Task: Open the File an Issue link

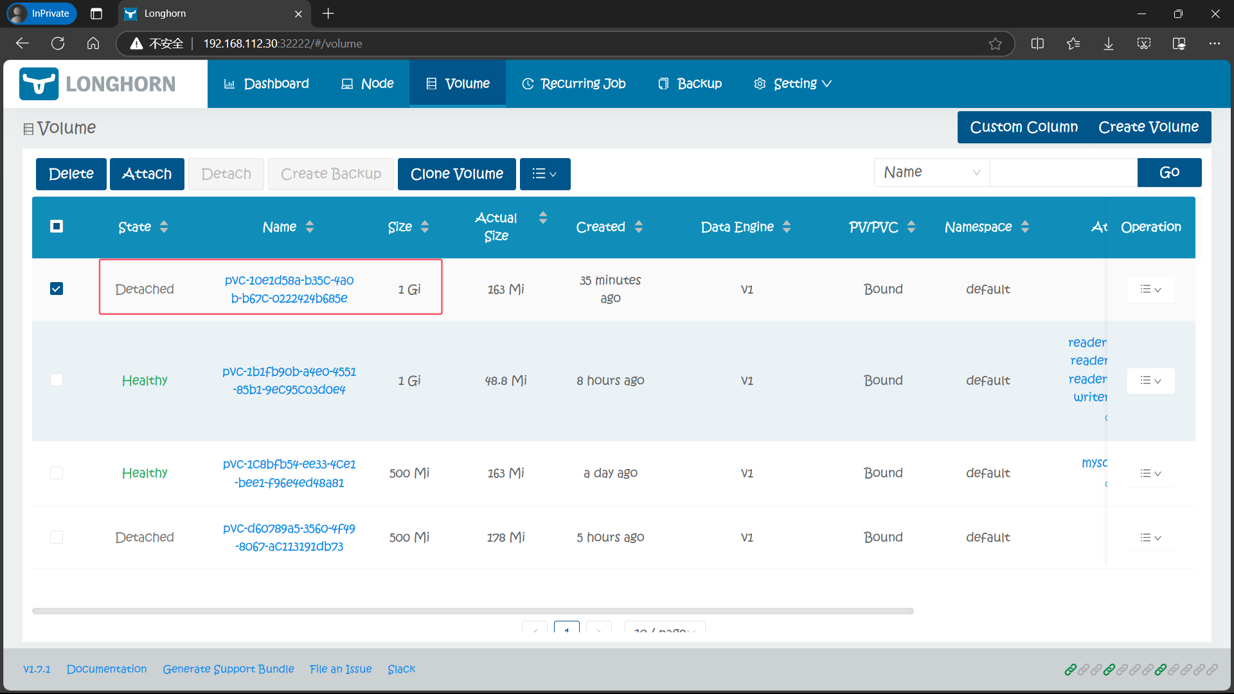Action: (x=341, y=669)
